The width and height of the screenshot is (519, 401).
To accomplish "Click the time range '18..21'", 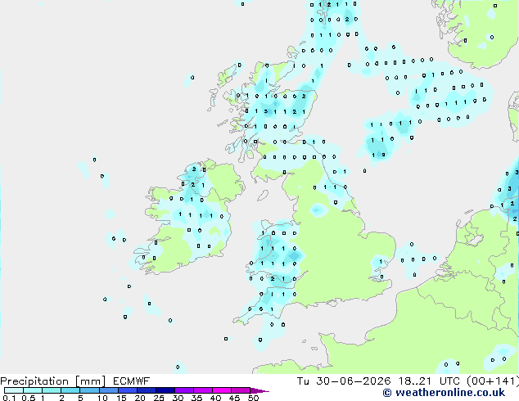I will 415,381.
